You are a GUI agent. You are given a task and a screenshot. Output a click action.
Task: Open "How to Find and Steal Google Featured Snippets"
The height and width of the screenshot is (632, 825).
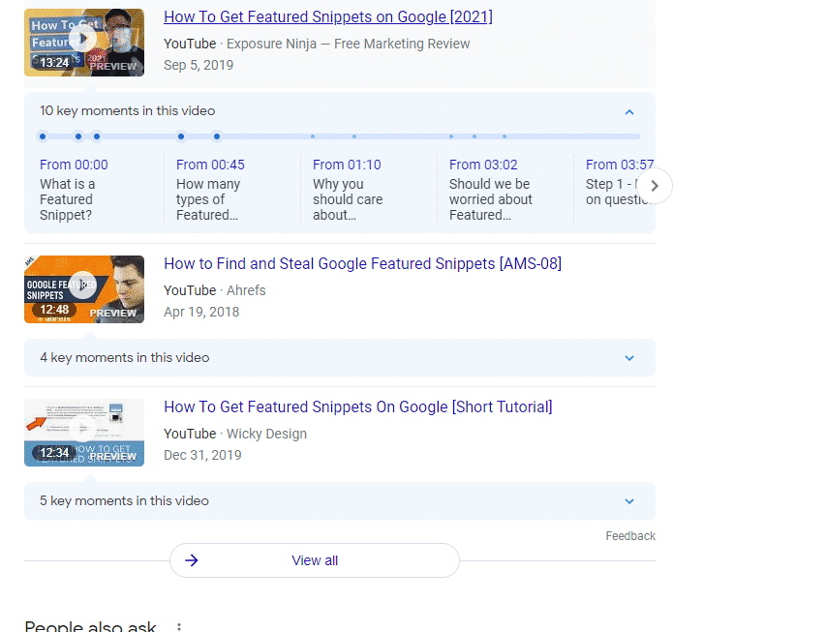[x=362, y=262]
